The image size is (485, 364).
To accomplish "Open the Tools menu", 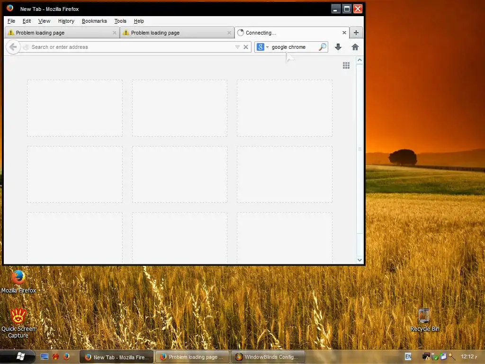I will [120, 21].
